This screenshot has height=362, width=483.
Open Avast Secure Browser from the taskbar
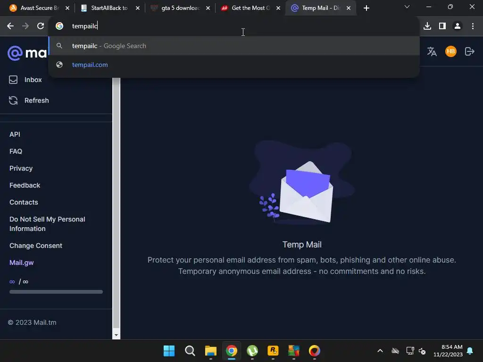[x=315, y=351]
